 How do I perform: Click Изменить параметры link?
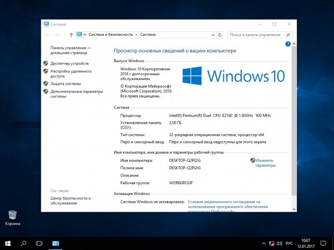pos(265,163)
